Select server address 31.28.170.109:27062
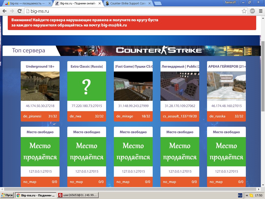Screen dimensions: 265x199 180,106
